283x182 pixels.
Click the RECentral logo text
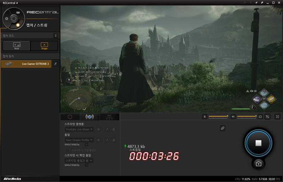(43, 12)
